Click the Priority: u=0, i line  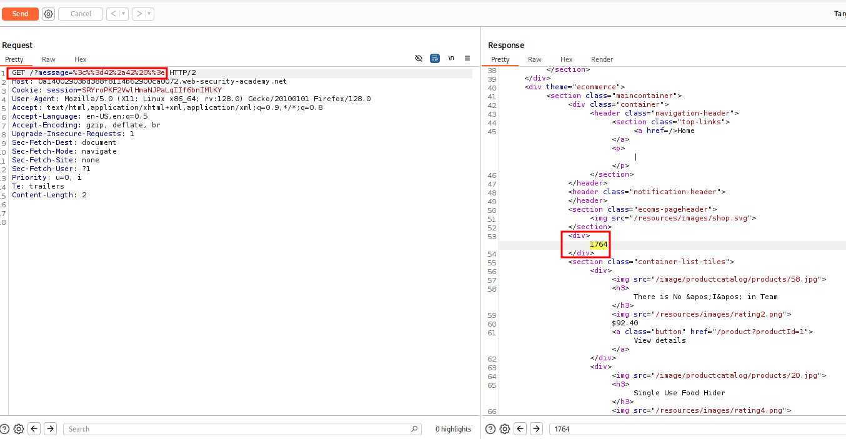coord(47,178)
